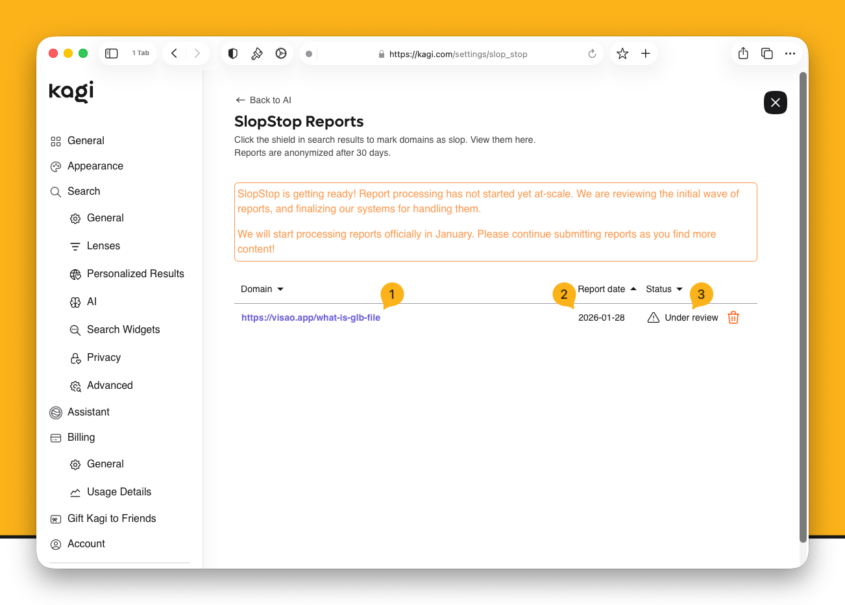Close the SlopStop Reports panel
The width and height of the screenshot is (845, 605).
(775, 103)
